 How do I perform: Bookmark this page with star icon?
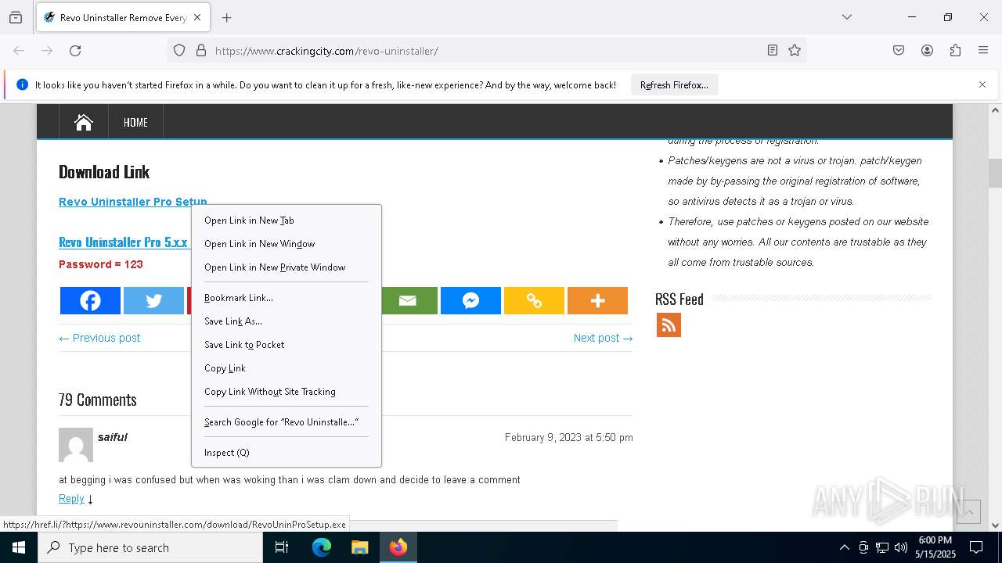[795, 51]
